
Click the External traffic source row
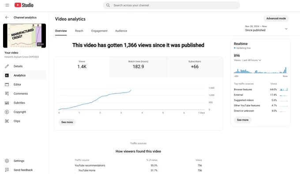261,95
